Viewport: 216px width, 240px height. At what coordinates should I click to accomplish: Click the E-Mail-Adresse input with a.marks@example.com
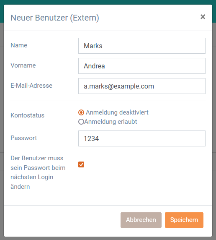coord(142,86)
